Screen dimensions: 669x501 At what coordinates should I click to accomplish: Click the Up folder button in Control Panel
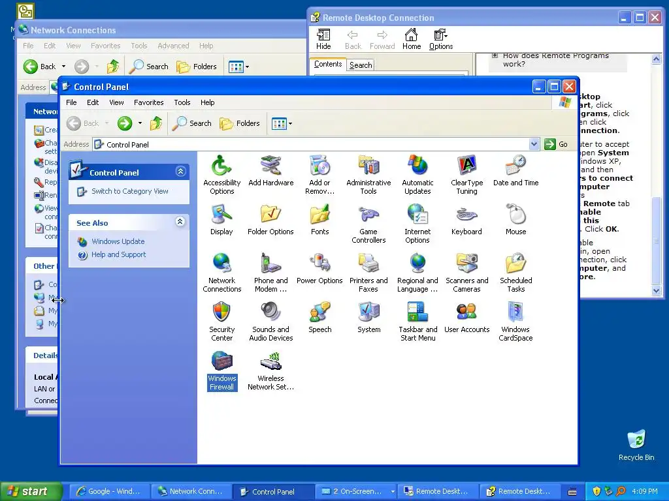(156, 123)
